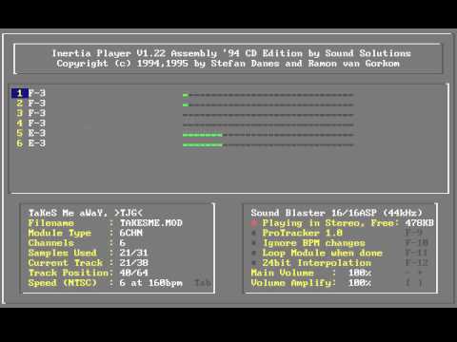This screenshot has width=457, height=342.
Task: Click the Speed (NTSC) label
Action: click(63, 283)
